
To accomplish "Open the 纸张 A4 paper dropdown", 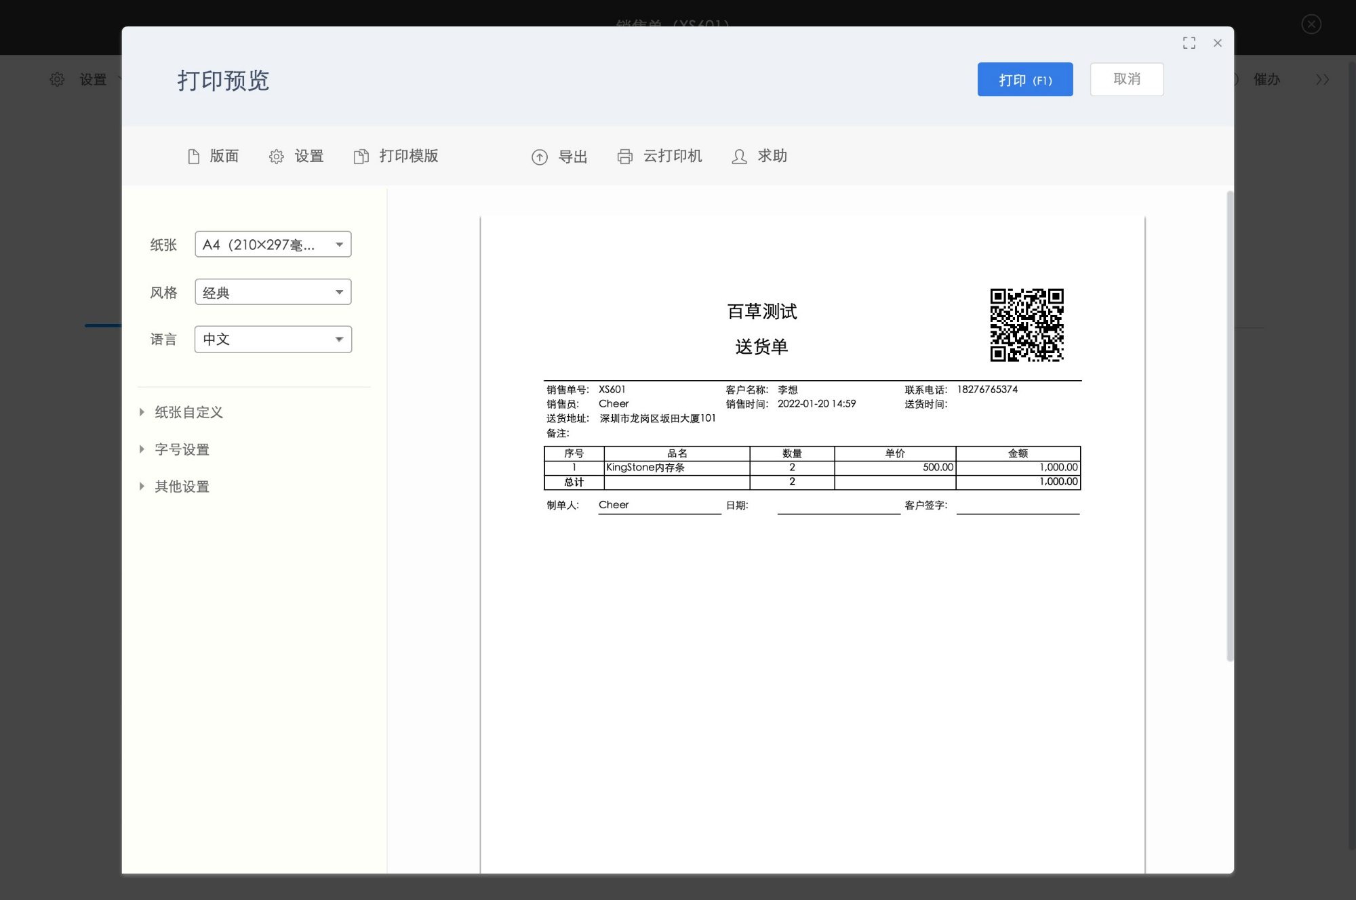I will pyautogui.click(x=273, y=244).
